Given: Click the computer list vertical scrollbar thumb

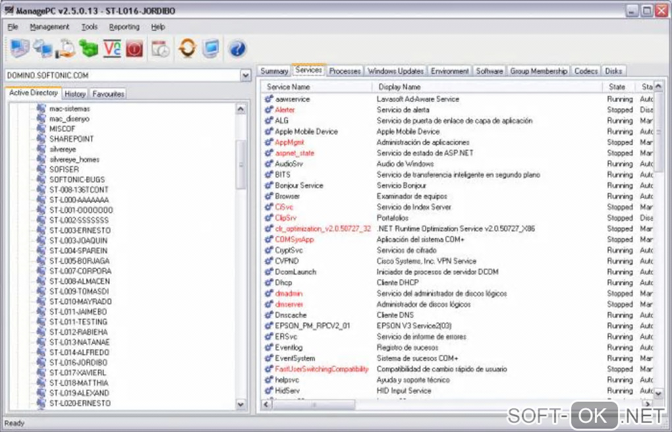Looking at the screenshot, I should (x=241, y=165).
